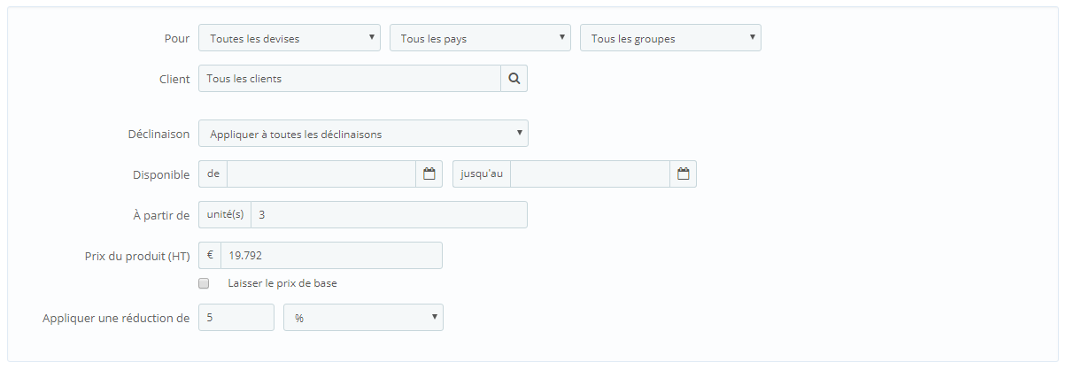
Task: Click the customer search magnifier icon
Action: [514, 79]
